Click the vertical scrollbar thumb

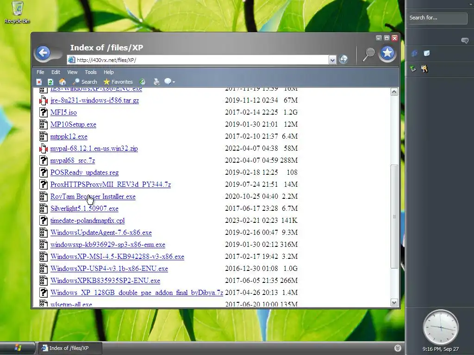(394, 216)
